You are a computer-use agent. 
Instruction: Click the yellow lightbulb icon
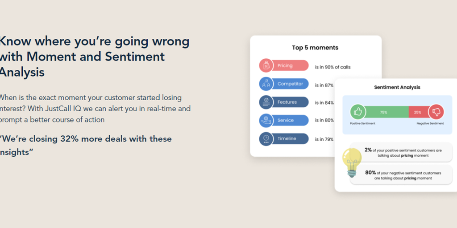(351, 163)
